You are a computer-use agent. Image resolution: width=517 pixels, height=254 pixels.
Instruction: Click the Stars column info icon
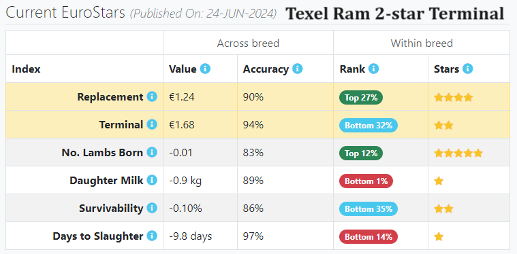click(x=467, y=69)
